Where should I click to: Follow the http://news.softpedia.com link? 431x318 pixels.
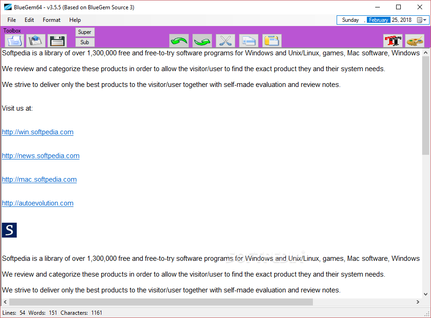40,156
